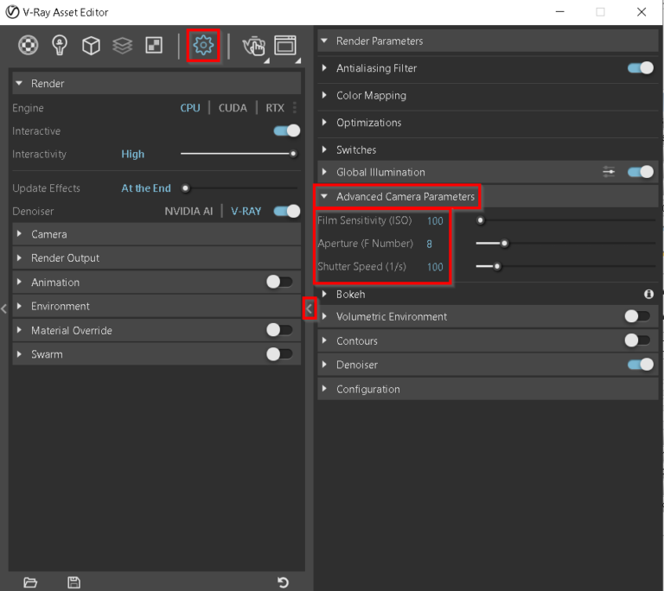Collapse the Render section

click(156, 84)
